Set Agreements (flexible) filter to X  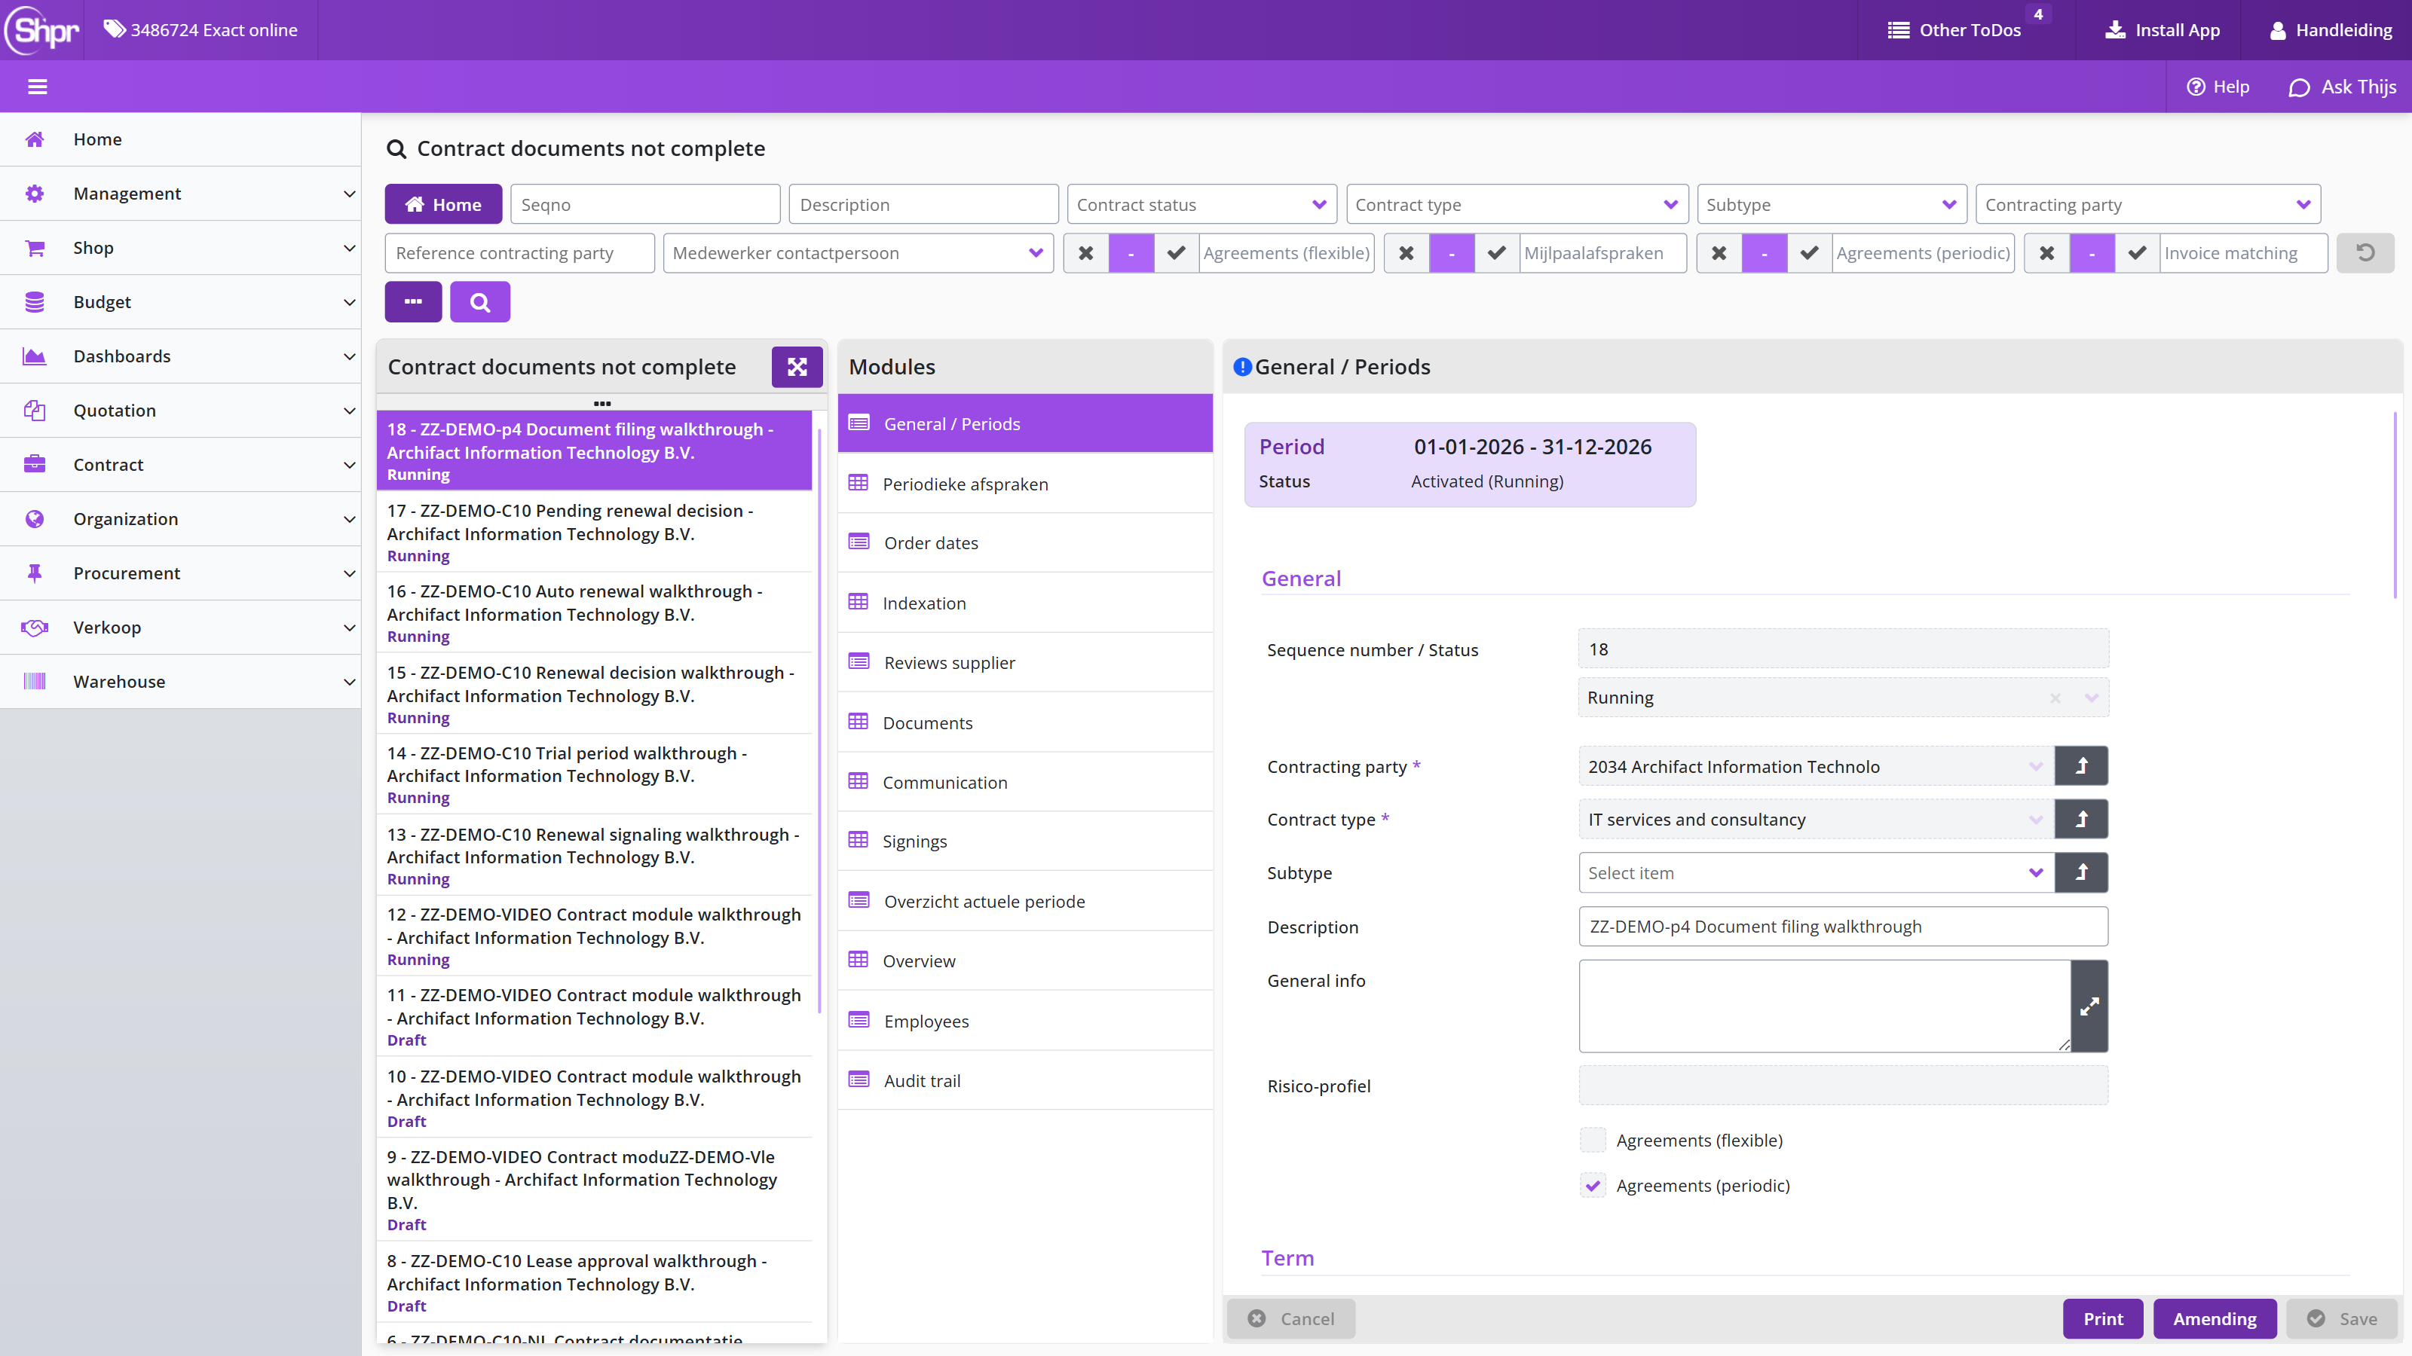point(1086,252)
